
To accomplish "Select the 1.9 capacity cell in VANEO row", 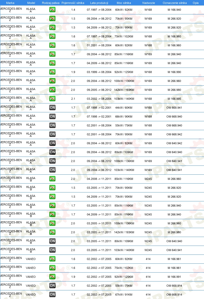I will click(x=73, y=277).
